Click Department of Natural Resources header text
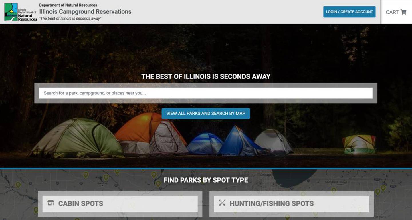 (x=68, y=5)
